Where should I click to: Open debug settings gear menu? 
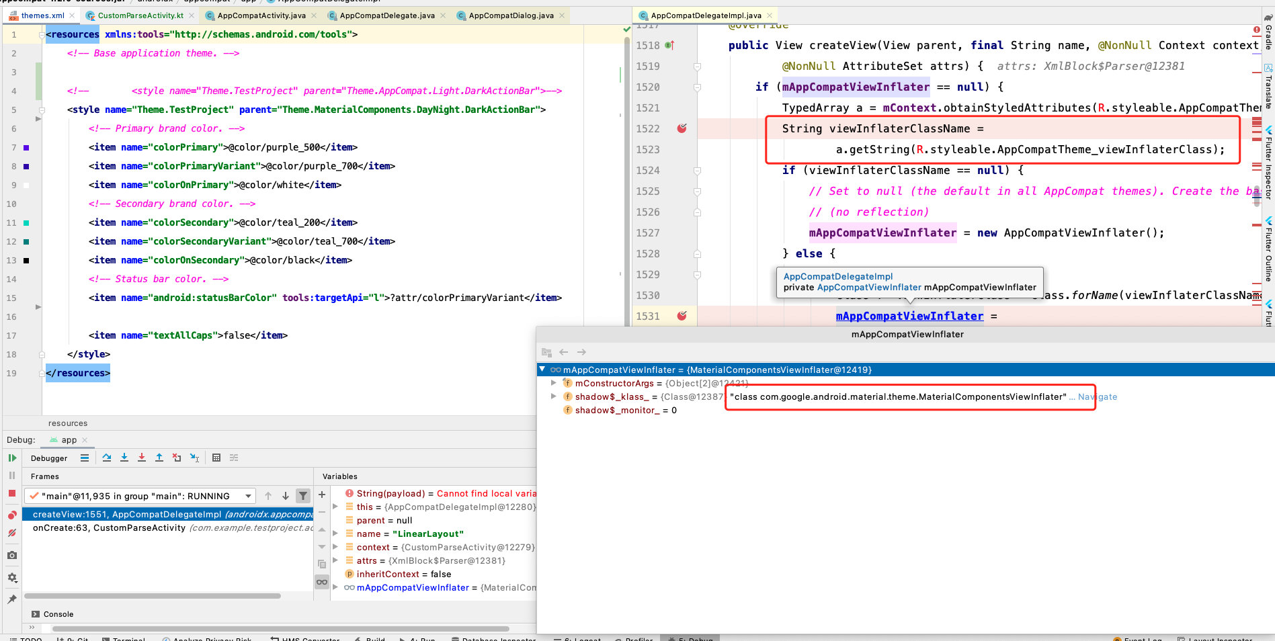tap(12, 577)
